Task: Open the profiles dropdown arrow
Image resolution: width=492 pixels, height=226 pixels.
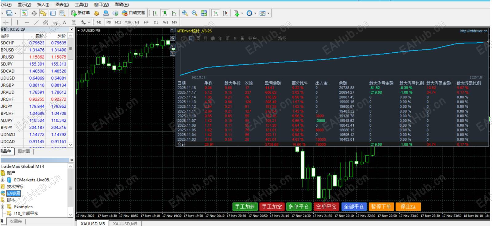Action: (15, 13)
